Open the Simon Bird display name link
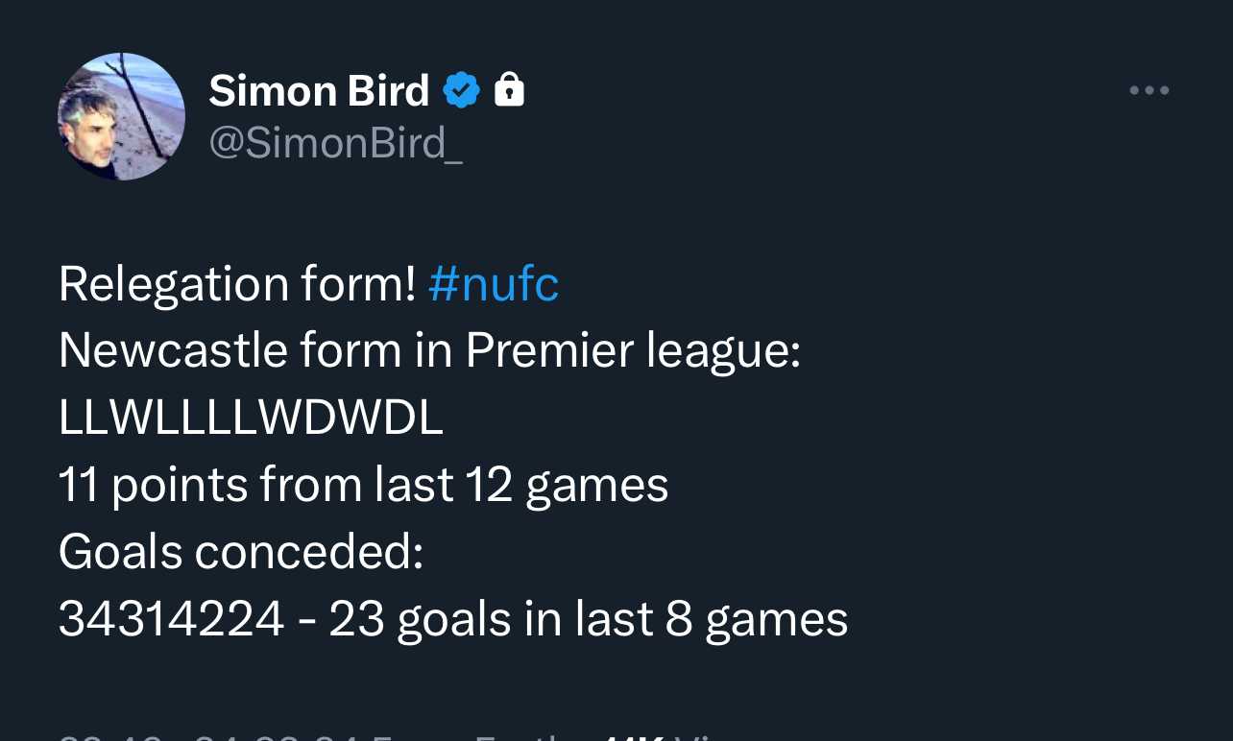The height and width of the screenshot is (741, 1233). pyautogui.click(x=319, y=91)
